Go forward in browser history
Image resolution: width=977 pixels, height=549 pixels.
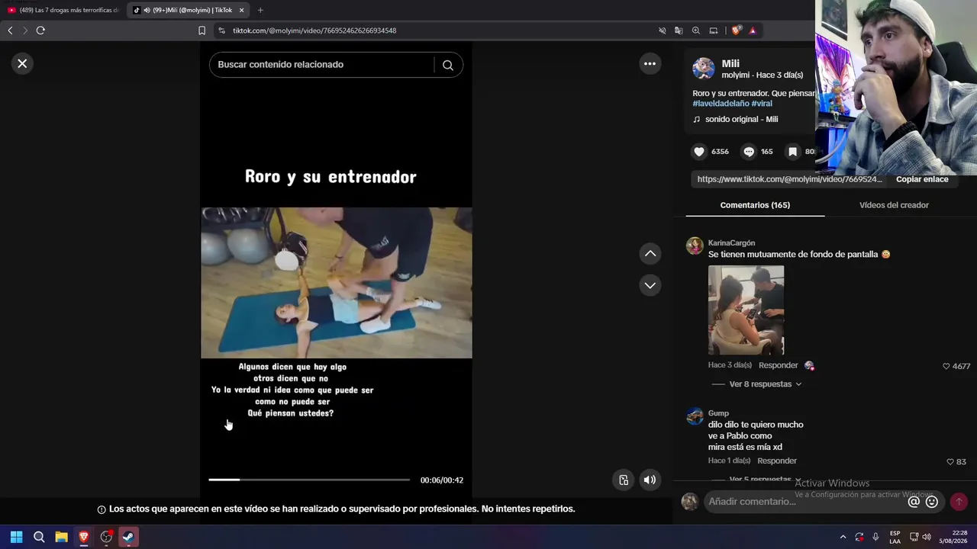24,30
